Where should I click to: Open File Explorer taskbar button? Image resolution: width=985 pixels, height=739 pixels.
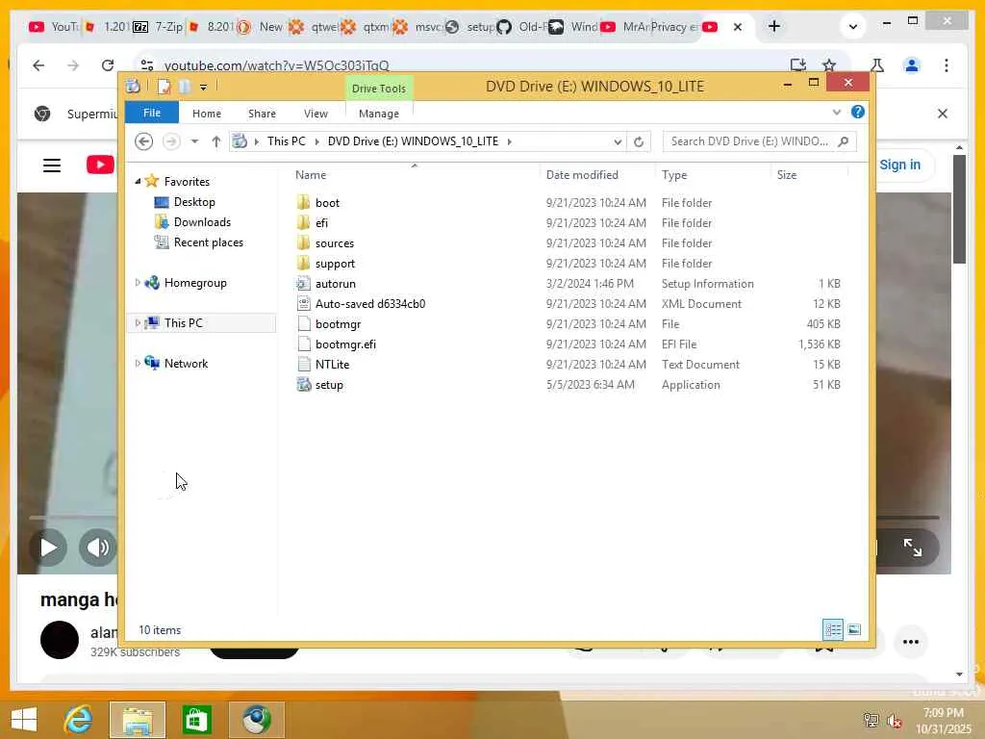tap(138, 720)
